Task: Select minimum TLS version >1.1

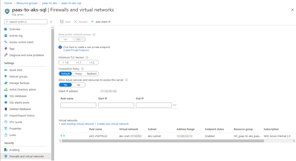Action: [79, 62]
